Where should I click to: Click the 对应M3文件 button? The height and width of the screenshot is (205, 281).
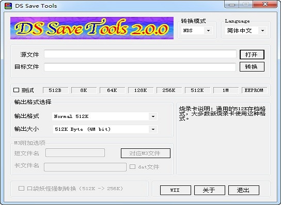[x=146, y=153]
